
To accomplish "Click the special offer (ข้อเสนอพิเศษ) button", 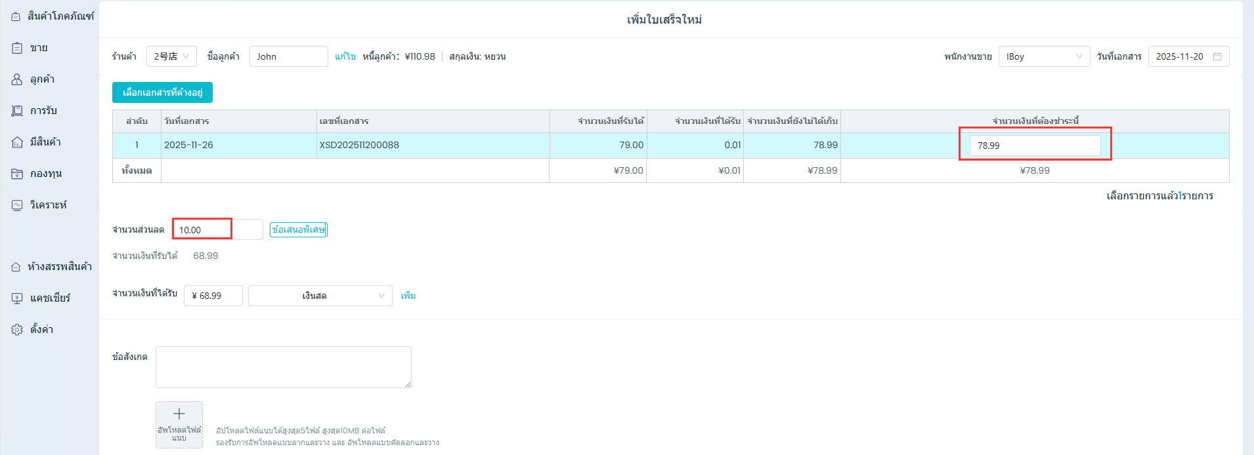I will 298,229.
